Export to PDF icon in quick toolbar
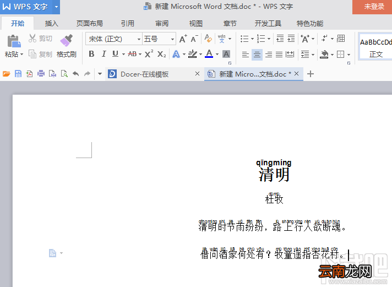The height and width of the screenshot is (287, 392). 30,74
